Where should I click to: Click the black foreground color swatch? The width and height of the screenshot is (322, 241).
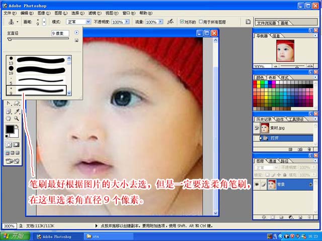click(10, 129)
